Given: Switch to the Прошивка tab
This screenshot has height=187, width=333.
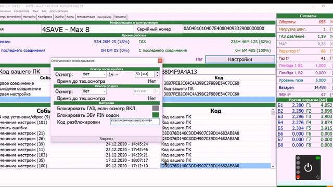Looking at the screenshot, I should pyautogui.click(x=120, y=17).
